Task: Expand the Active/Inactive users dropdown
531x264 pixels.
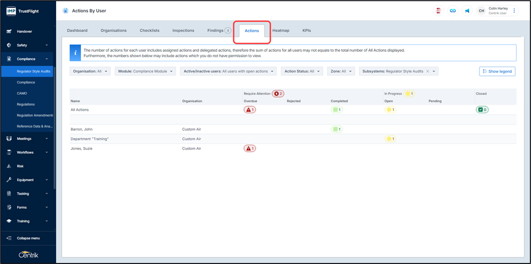Action: 228,71
